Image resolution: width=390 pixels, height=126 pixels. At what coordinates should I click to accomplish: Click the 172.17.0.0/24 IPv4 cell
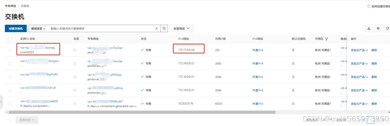click(186, 50)
